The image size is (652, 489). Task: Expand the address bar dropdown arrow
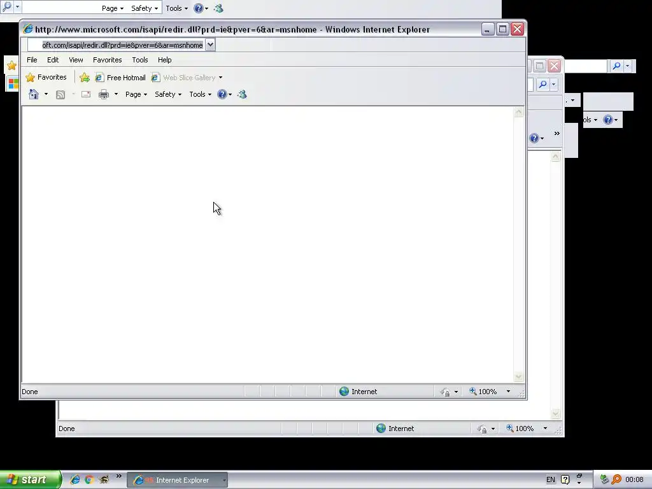coord(210,45)
